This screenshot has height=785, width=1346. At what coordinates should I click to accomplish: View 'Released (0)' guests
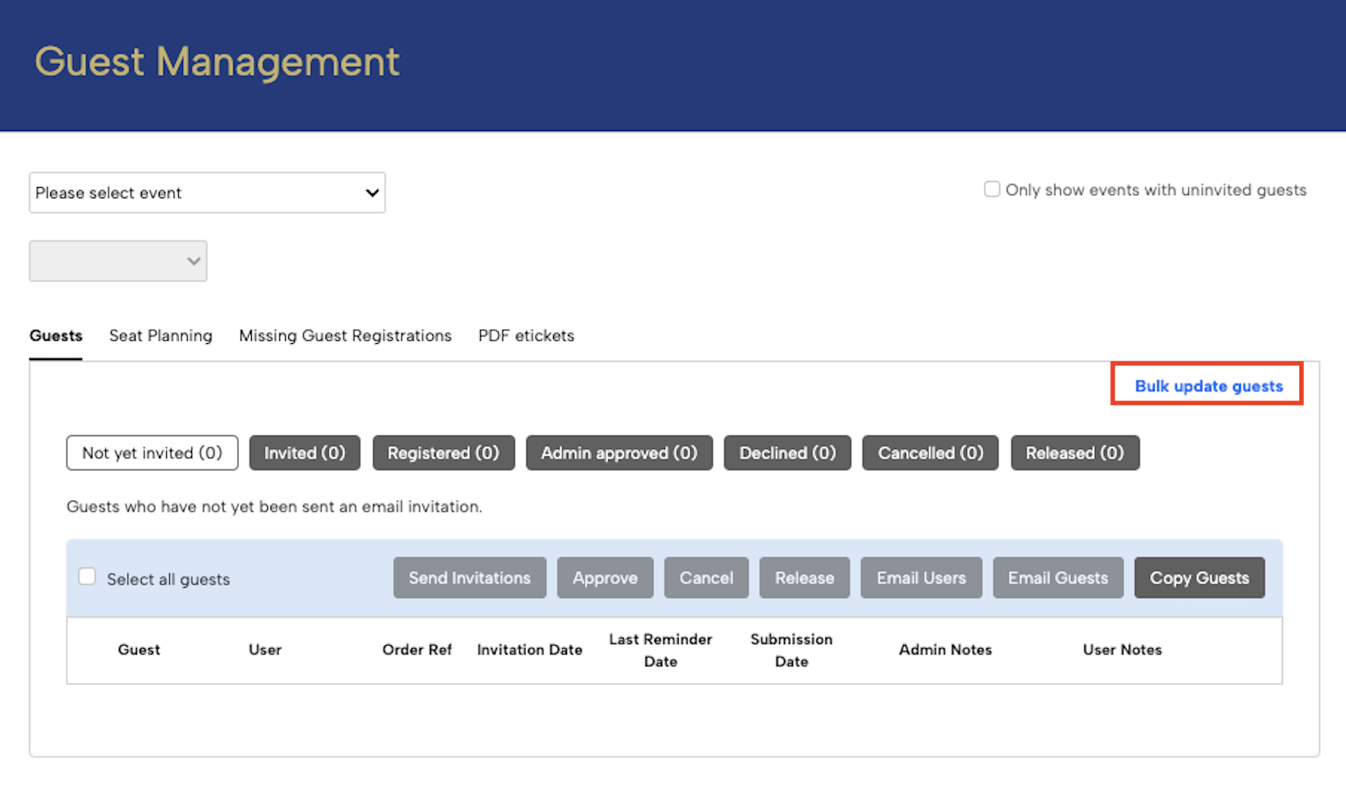(x=1075, y=453)
